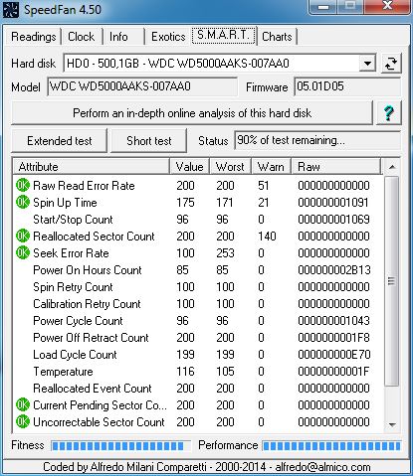This screenshot has width=413, height=476.
Task: Switch to the Clock tab
Action: (82, 37)
